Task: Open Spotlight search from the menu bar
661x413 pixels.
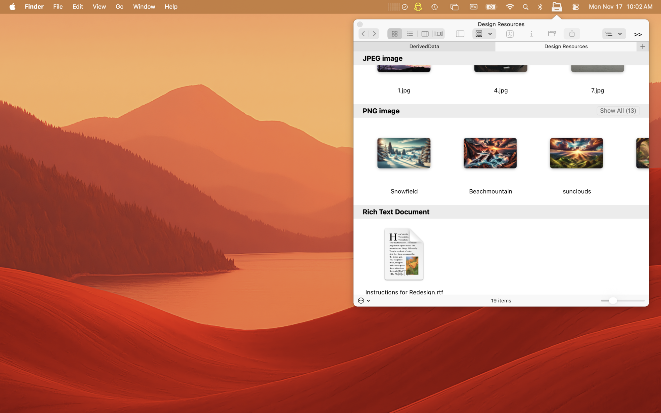Action: [x=525, y=6]
